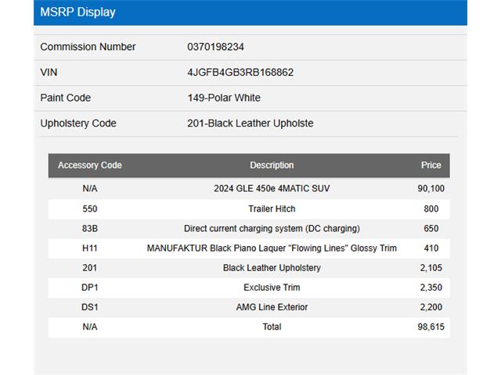
Task: Click the VIN label
Action: (49, 73)
